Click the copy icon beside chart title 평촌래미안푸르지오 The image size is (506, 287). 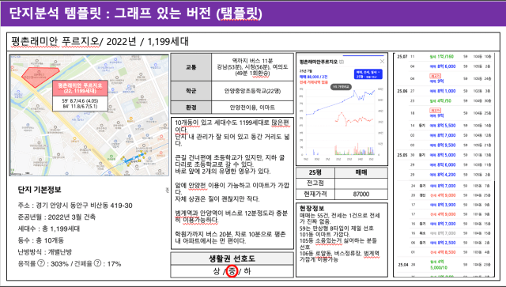pyautogui.click(x=342, y=62)
